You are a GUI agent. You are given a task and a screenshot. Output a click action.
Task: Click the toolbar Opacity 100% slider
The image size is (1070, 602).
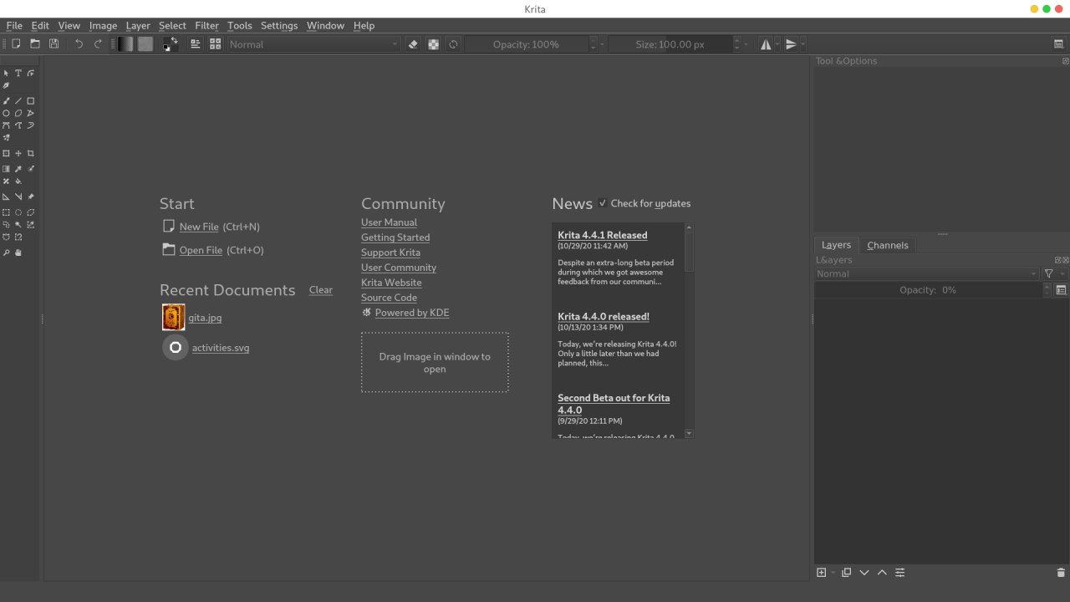[x=527, y=44]
